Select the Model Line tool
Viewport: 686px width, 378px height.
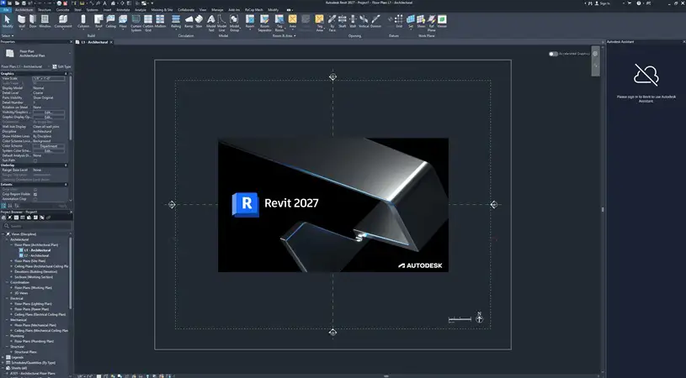pyautogui.click(x=222, y=24)
